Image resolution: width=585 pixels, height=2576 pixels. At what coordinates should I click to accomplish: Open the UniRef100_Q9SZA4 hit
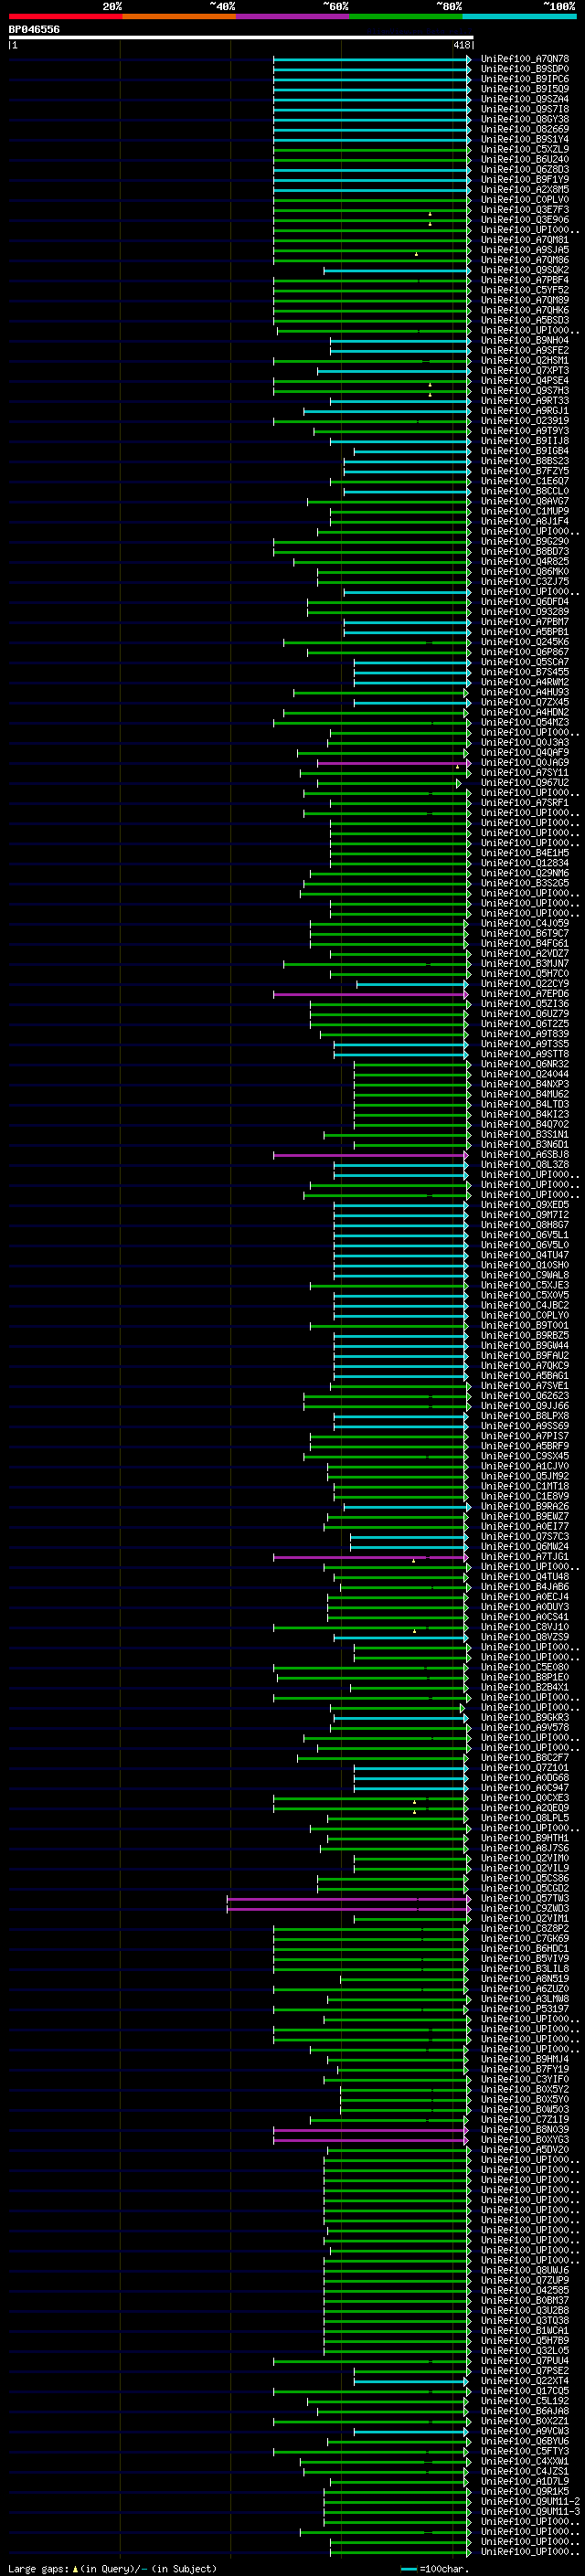[525, 99]
